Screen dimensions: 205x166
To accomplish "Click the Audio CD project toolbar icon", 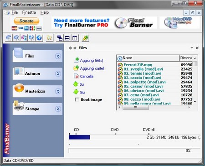I will [16, 38].
